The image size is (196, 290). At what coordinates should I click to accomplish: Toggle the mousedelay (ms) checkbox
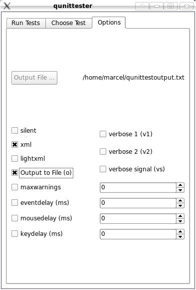pyautogui.click(x=14, y=218)
